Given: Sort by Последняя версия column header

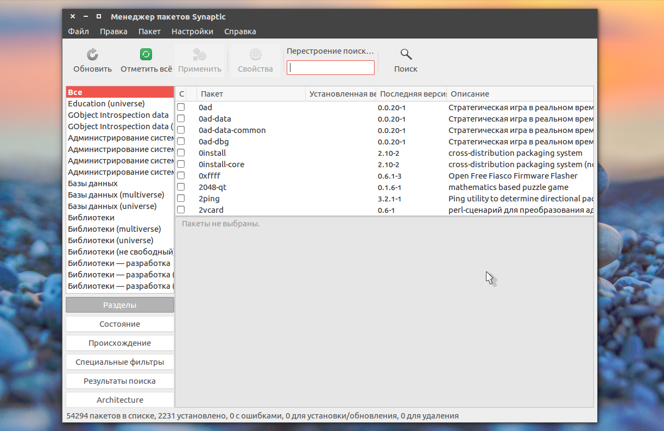Looking at the screenshot, I should [411, 94].
